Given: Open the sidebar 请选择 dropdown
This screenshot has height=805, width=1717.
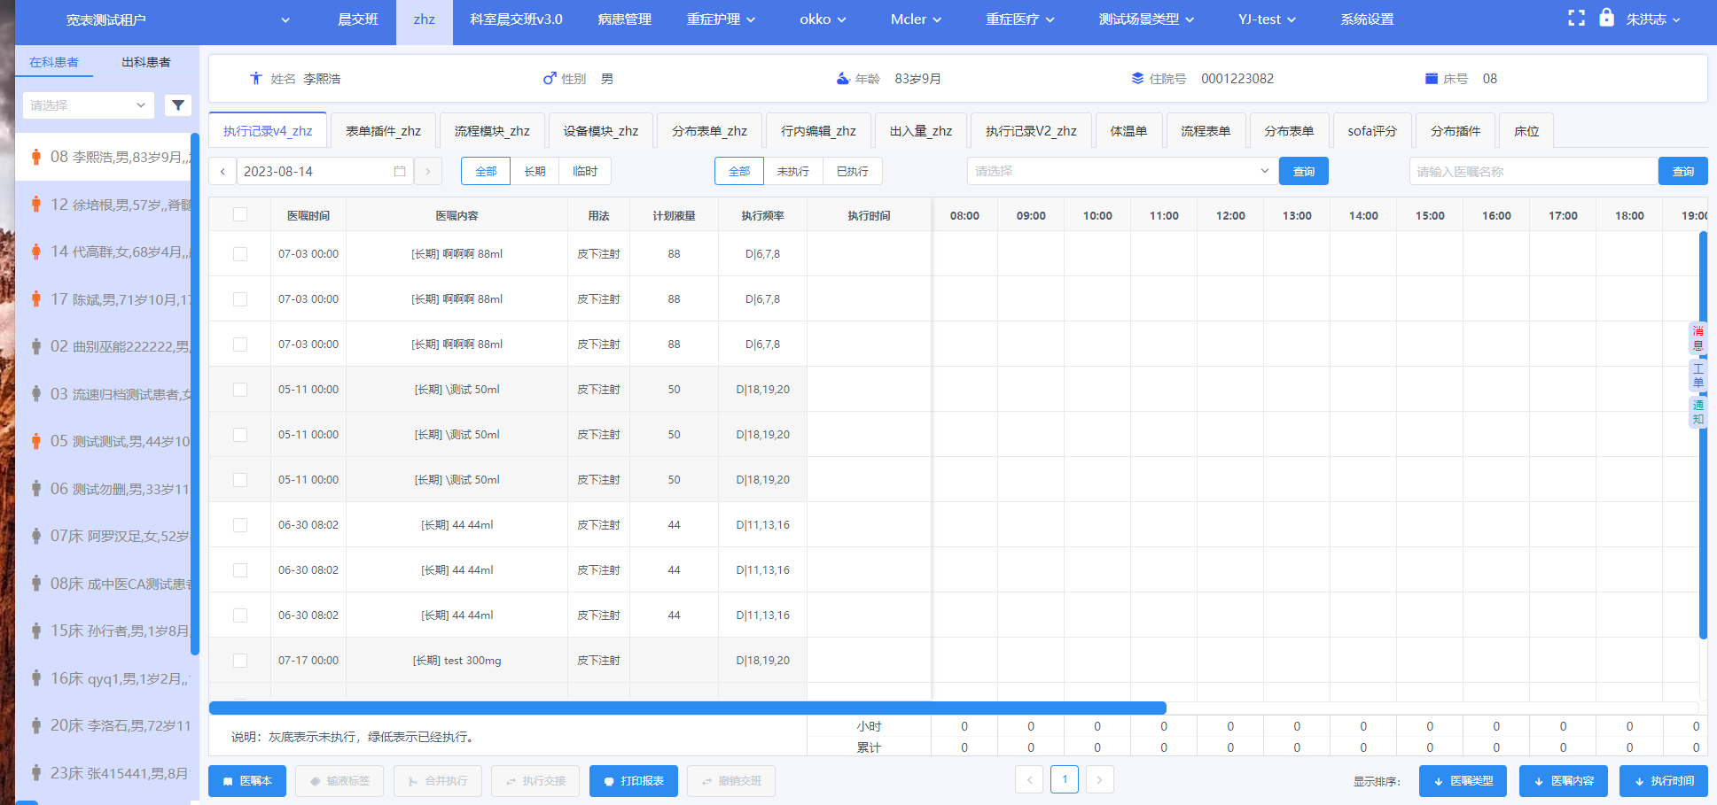Looking at the screenshot, I should pos(88,105).
